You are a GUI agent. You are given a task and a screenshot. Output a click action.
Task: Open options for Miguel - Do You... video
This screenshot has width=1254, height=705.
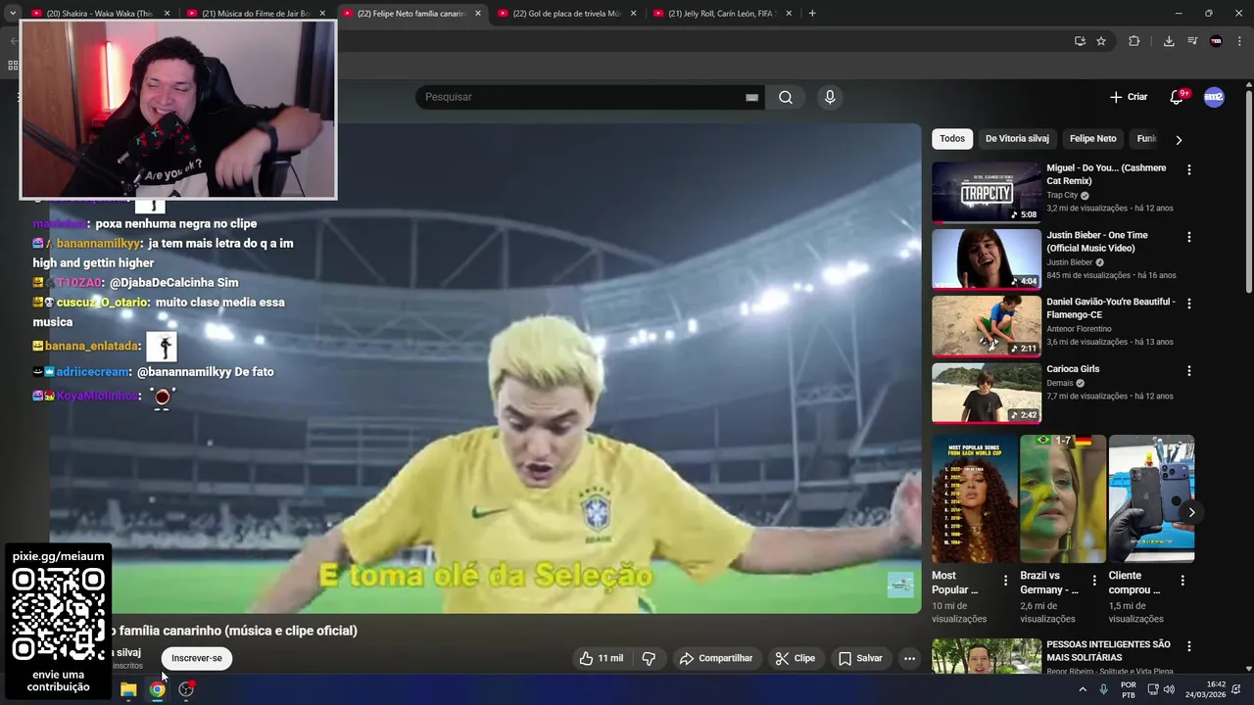click(1189, 169)
